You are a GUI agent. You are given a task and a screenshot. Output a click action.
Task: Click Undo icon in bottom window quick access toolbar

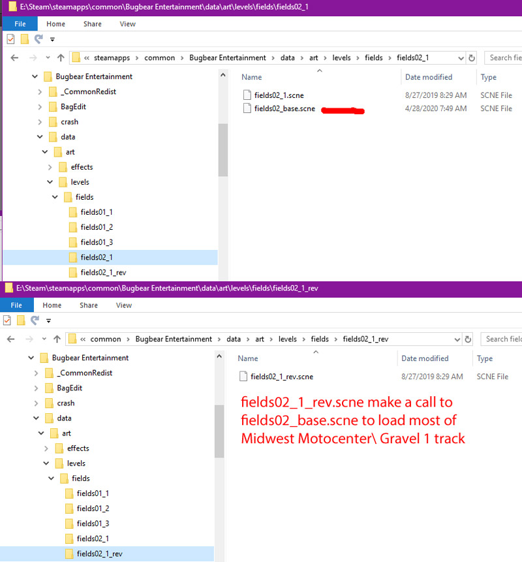point(35,320)
